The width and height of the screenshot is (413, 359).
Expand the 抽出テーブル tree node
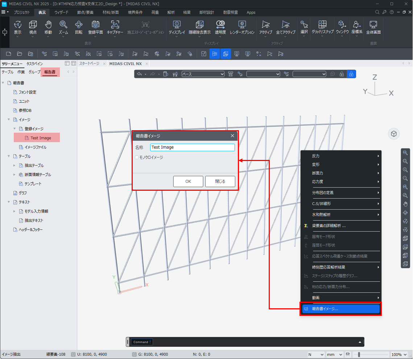pyautogui.click(x=14, y=165)
